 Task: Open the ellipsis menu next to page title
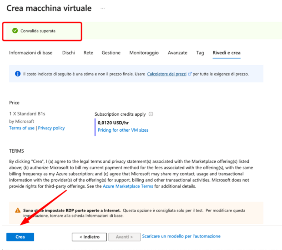coord(103,8)
